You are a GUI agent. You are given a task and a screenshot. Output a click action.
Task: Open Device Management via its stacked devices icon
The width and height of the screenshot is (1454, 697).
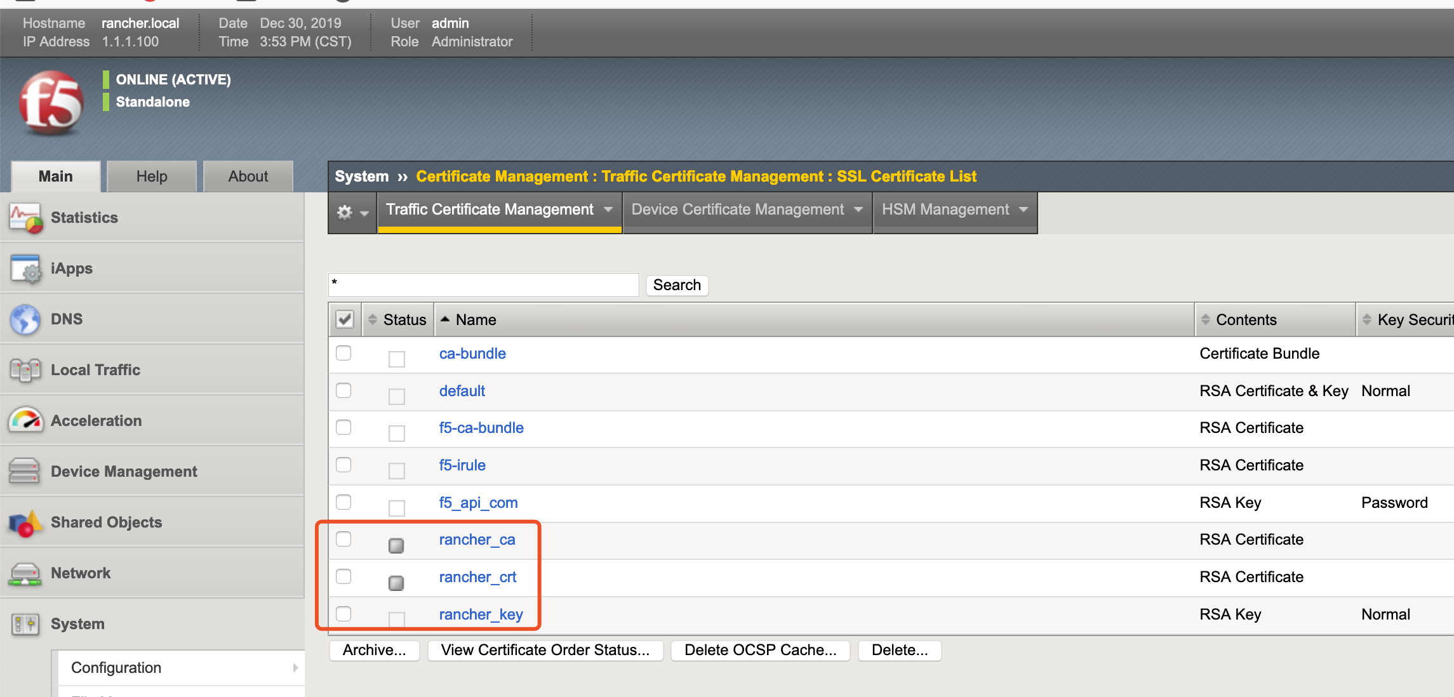point(24,471)
